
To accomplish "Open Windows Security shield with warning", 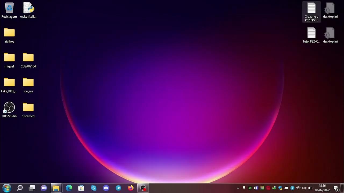I will point(280,188).
